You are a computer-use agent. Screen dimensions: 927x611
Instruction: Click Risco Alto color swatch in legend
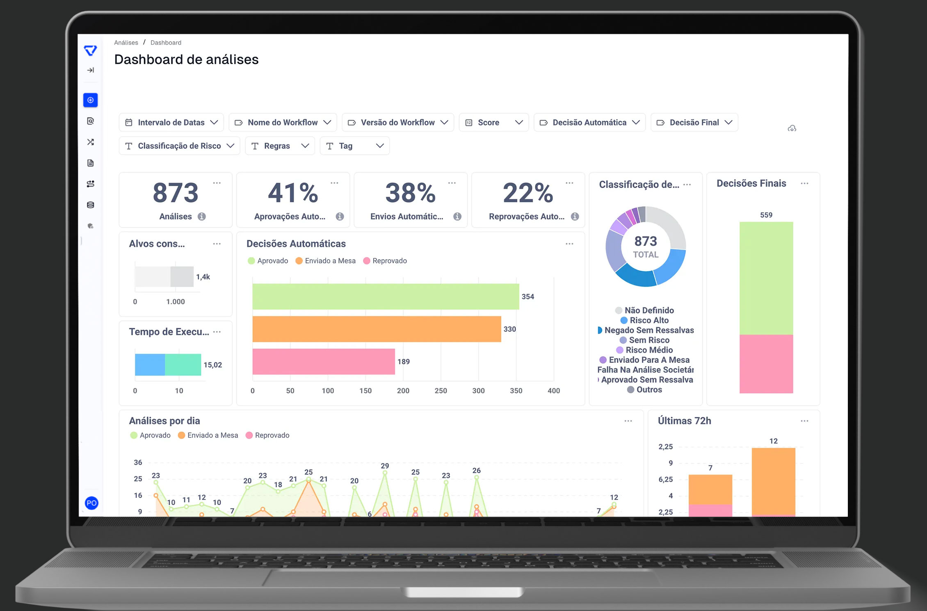[624, 320]
